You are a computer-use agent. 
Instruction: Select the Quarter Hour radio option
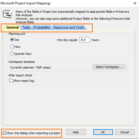21,54
